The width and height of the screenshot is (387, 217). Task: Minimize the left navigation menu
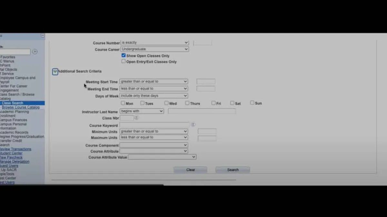[x=43, y=35]
